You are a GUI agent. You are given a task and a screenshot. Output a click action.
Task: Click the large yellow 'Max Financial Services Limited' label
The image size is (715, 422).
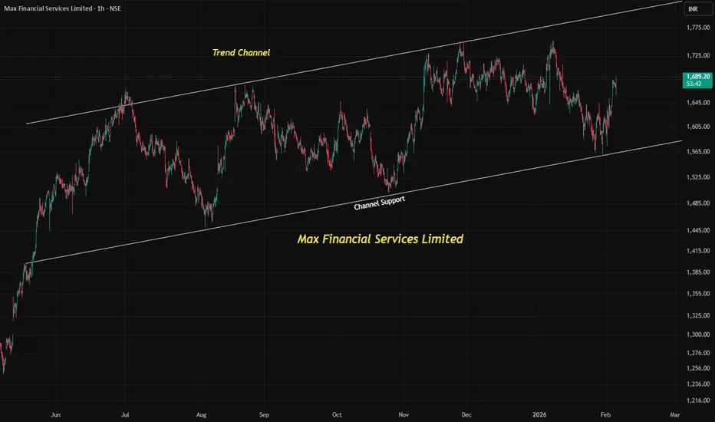click(381, 239)
